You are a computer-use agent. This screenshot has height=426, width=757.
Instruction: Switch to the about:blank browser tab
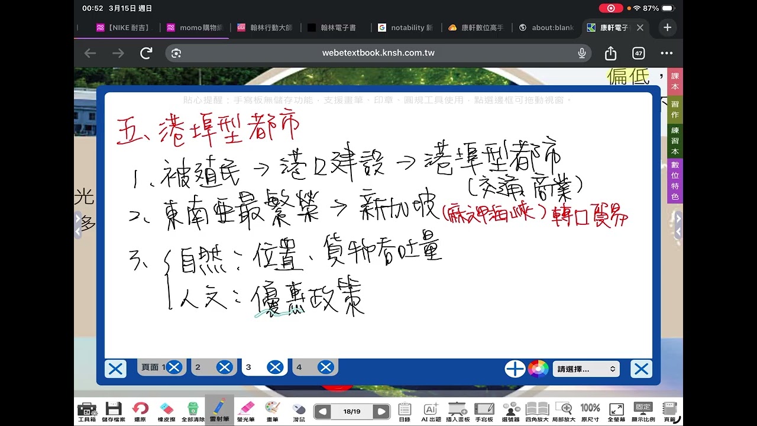[x=546, y=27]
